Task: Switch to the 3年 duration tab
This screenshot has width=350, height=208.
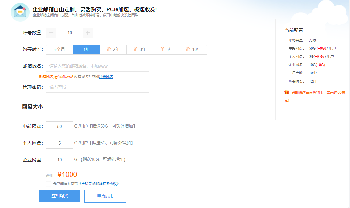Action: (x=140, y=50)
